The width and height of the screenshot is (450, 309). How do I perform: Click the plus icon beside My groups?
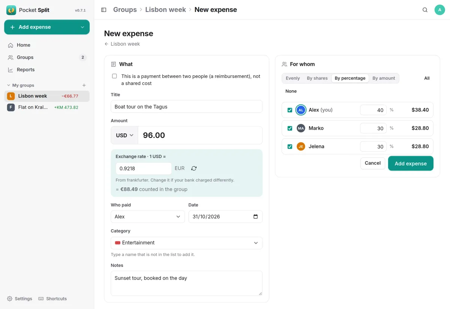[x=84, y=85]
